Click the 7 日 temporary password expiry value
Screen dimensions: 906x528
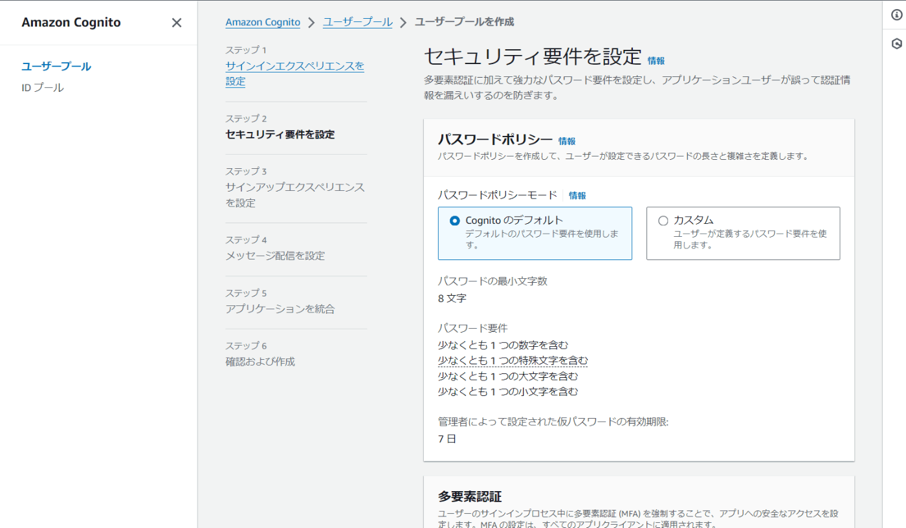pyautogui.click(x=447, y=439)
